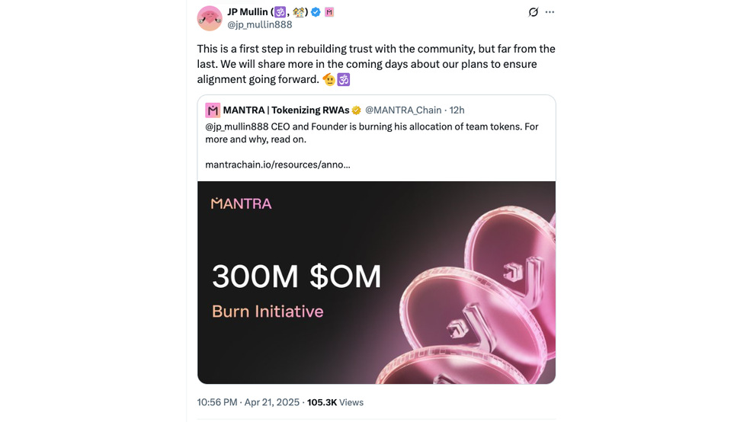The image size is (750, 422).
Task: Open the MANTRA | Tokenizing RWAs account name
Action: point(286,110)
